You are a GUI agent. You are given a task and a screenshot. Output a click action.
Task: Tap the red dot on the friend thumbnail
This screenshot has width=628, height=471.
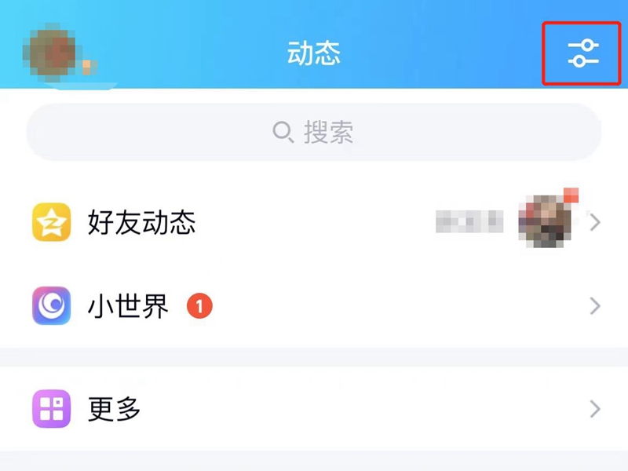[571, 195]
